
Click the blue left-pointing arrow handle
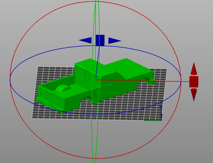pos(86,40)
